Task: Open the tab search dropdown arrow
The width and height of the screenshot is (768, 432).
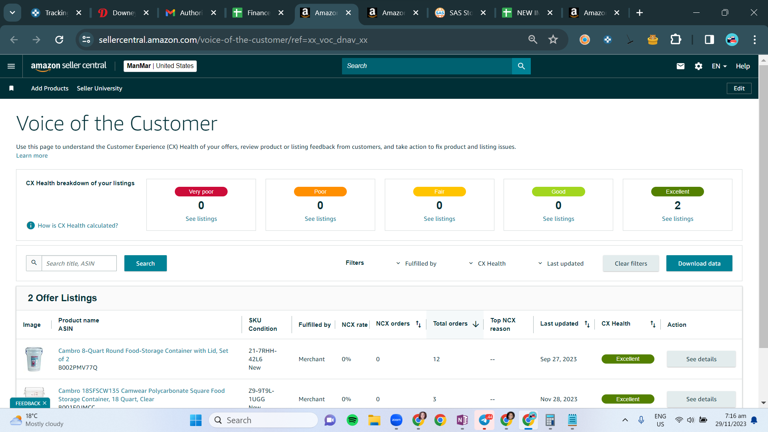Action: pos(12,13)
